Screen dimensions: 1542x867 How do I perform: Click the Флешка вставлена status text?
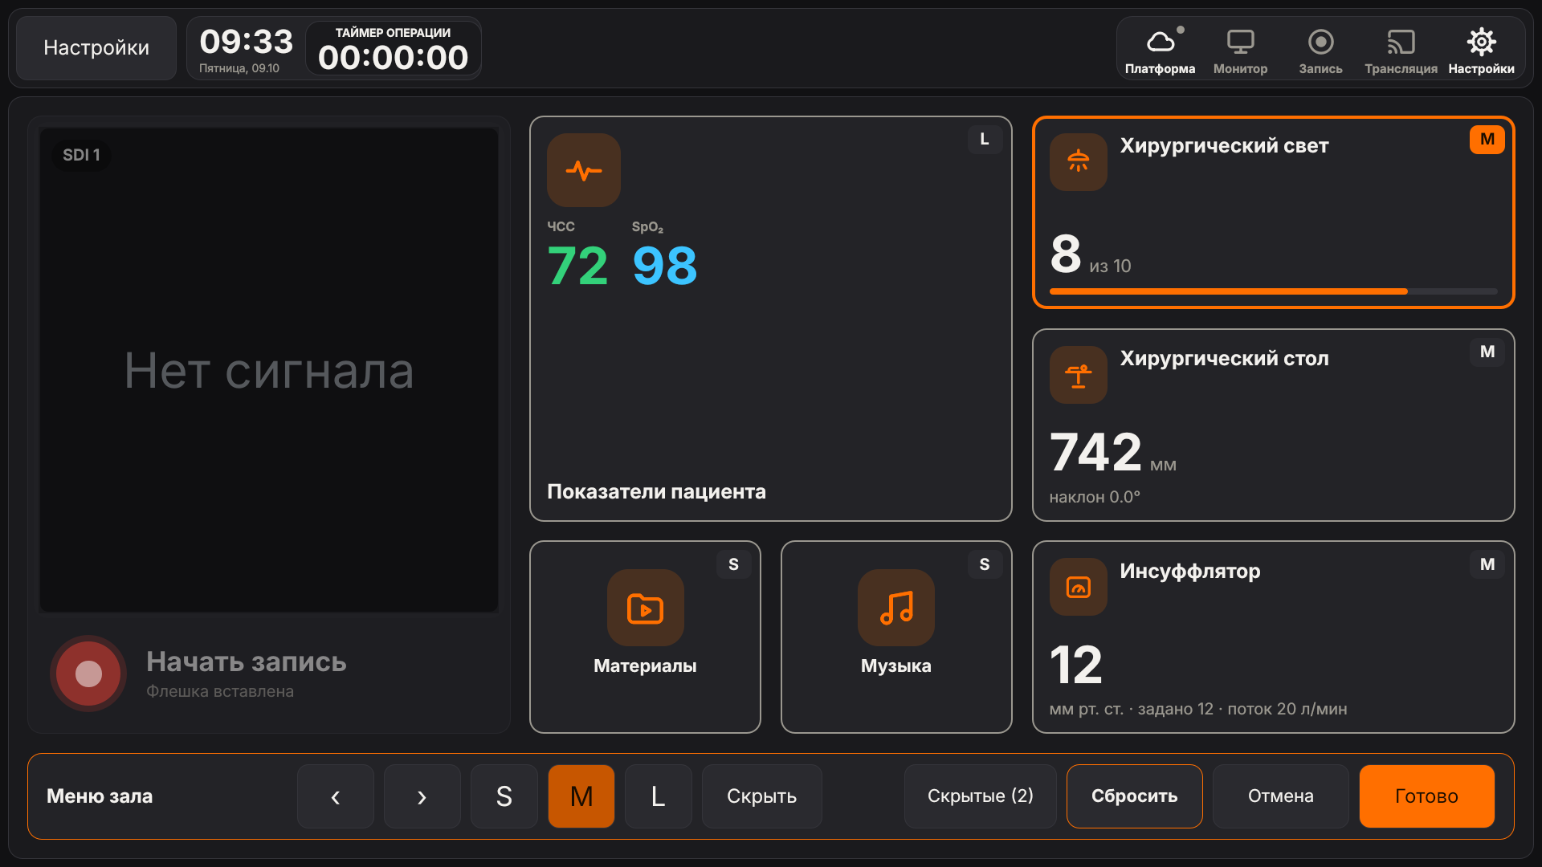click(x=220, y=691)
